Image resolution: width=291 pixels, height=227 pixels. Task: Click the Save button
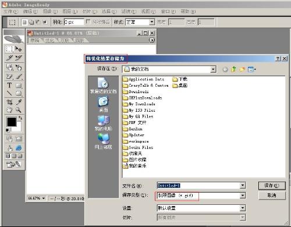click(x=272, y=186)
